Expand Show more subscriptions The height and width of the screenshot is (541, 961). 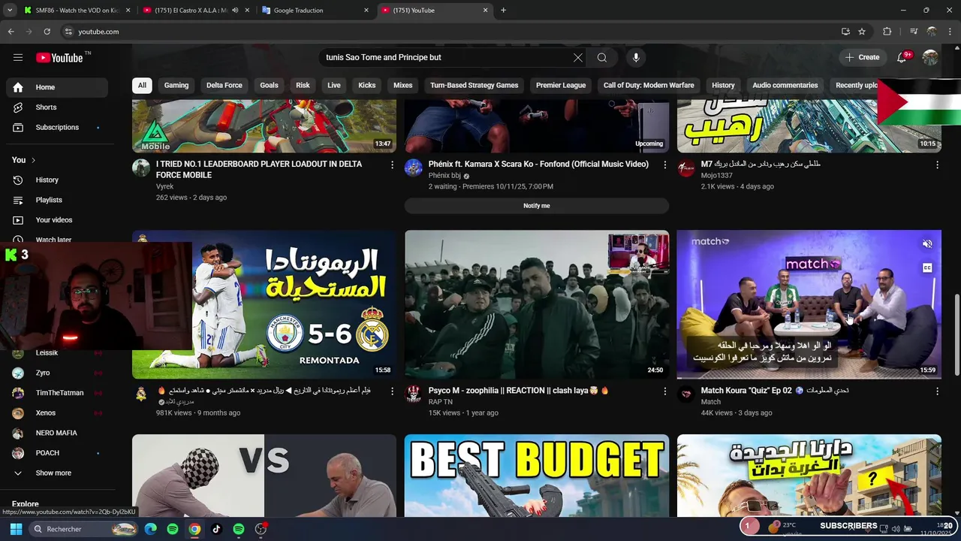[x=53, y=473]
